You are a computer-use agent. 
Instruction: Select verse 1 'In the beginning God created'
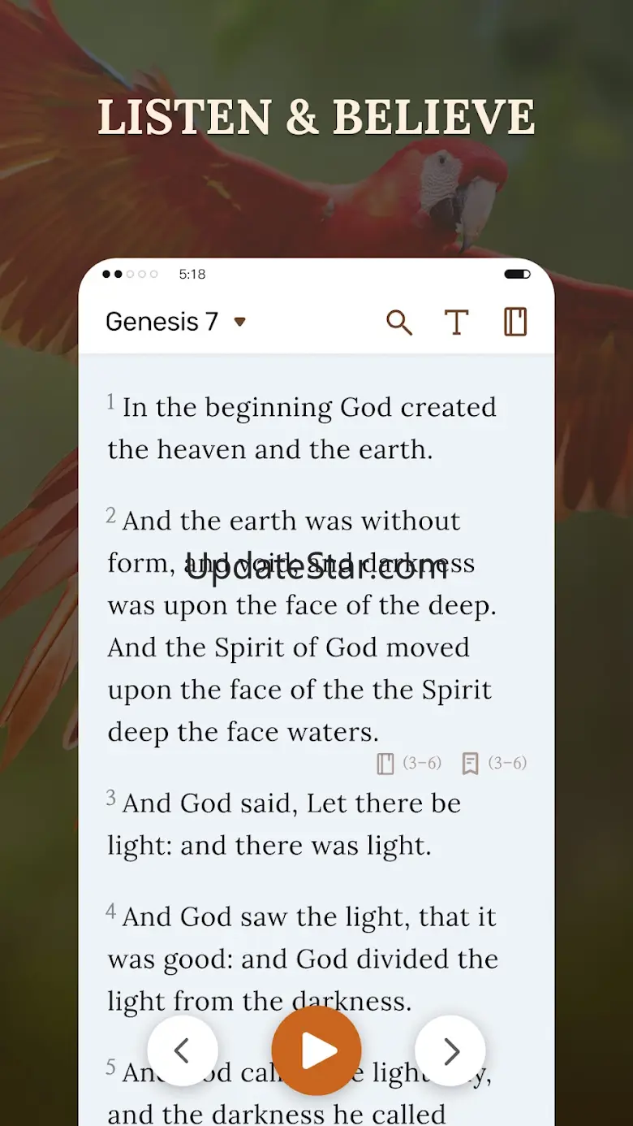(302, 428)
